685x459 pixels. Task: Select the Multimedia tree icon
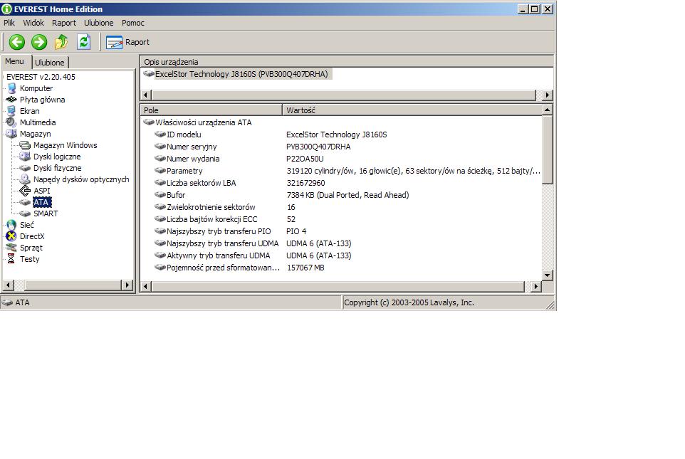coord(12,122)
